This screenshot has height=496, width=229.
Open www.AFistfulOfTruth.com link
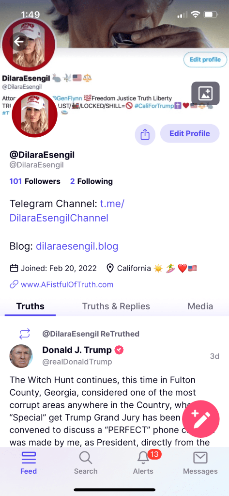67,285
